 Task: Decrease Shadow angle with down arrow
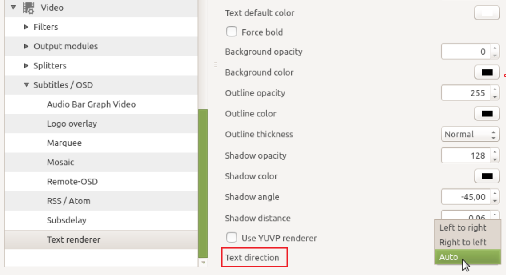click(495, 200)
